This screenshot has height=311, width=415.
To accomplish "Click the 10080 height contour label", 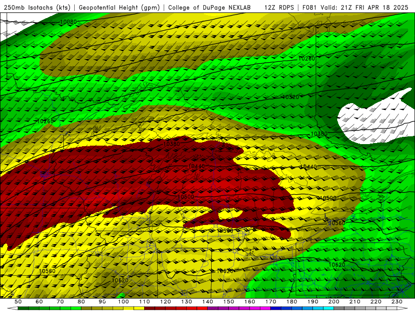I will click(68, 22).
